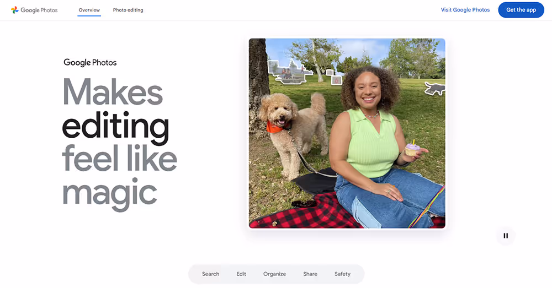The height and width of the screenshot is (288, 552).
Task: Click the picnic table cutout sticker in photo
Action: (288, 72)
